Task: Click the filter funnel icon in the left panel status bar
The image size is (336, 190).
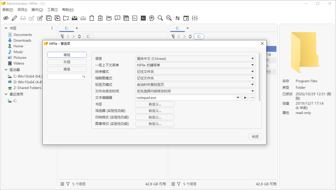Action: [x=68, y=184]
